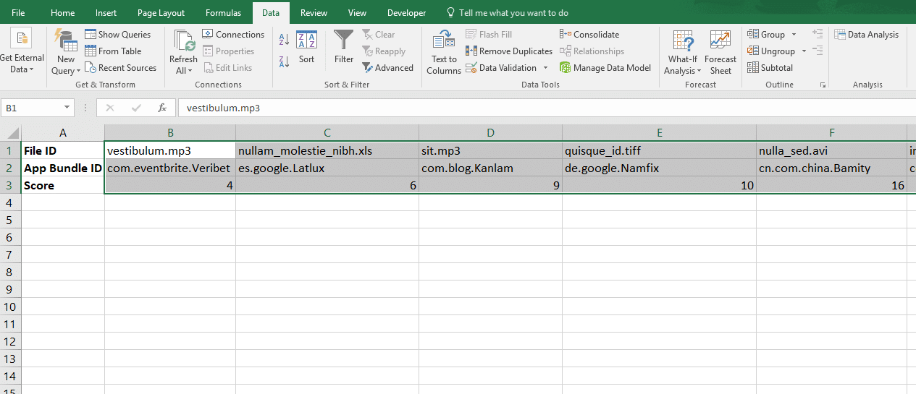
Task: Launch Text to Columns wizard
Action: tap(443, 52)
